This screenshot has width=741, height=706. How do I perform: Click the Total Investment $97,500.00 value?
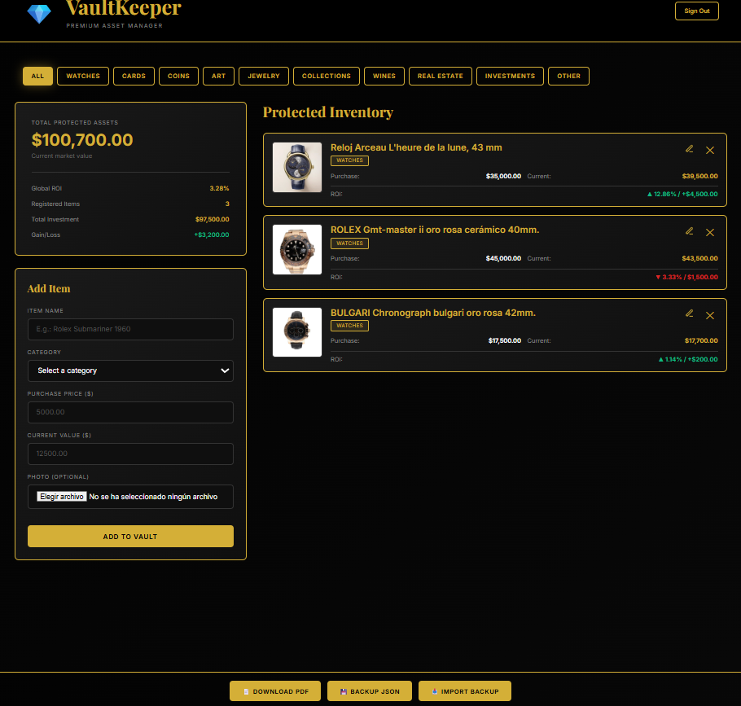tap(213, 219)
